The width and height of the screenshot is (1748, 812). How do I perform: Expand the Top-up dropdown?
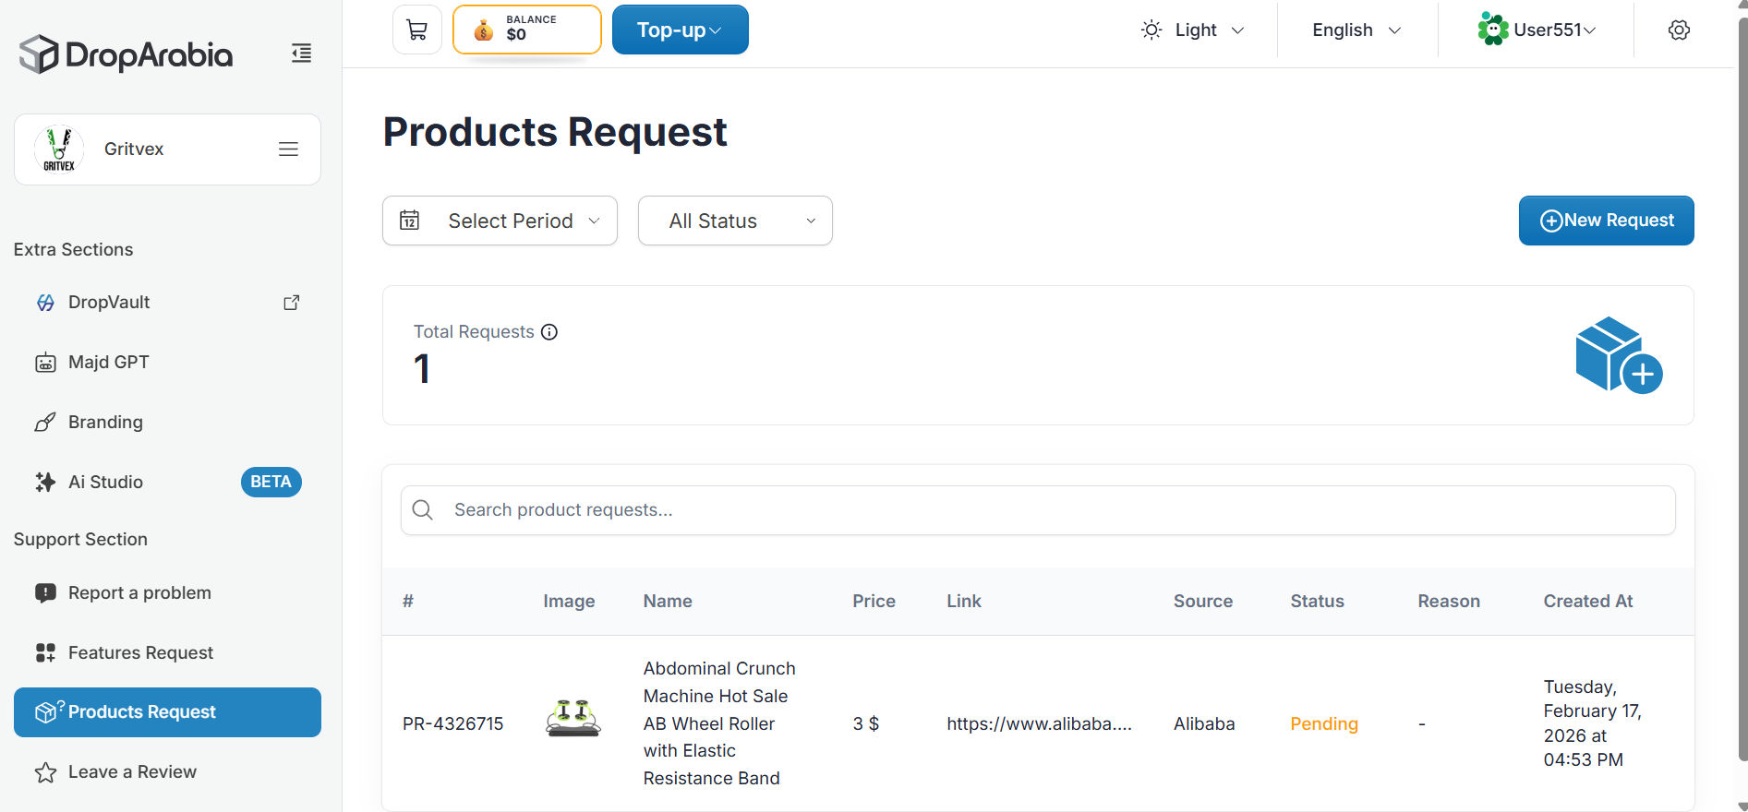pyautogui.click(x=680, y=30)
